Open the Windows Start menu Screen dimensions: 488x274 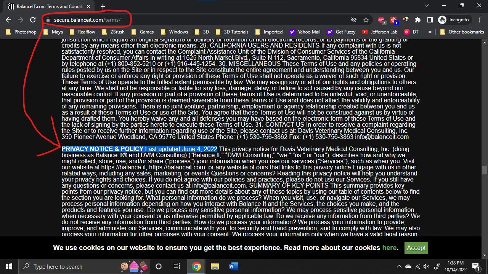tap(9, 266)
